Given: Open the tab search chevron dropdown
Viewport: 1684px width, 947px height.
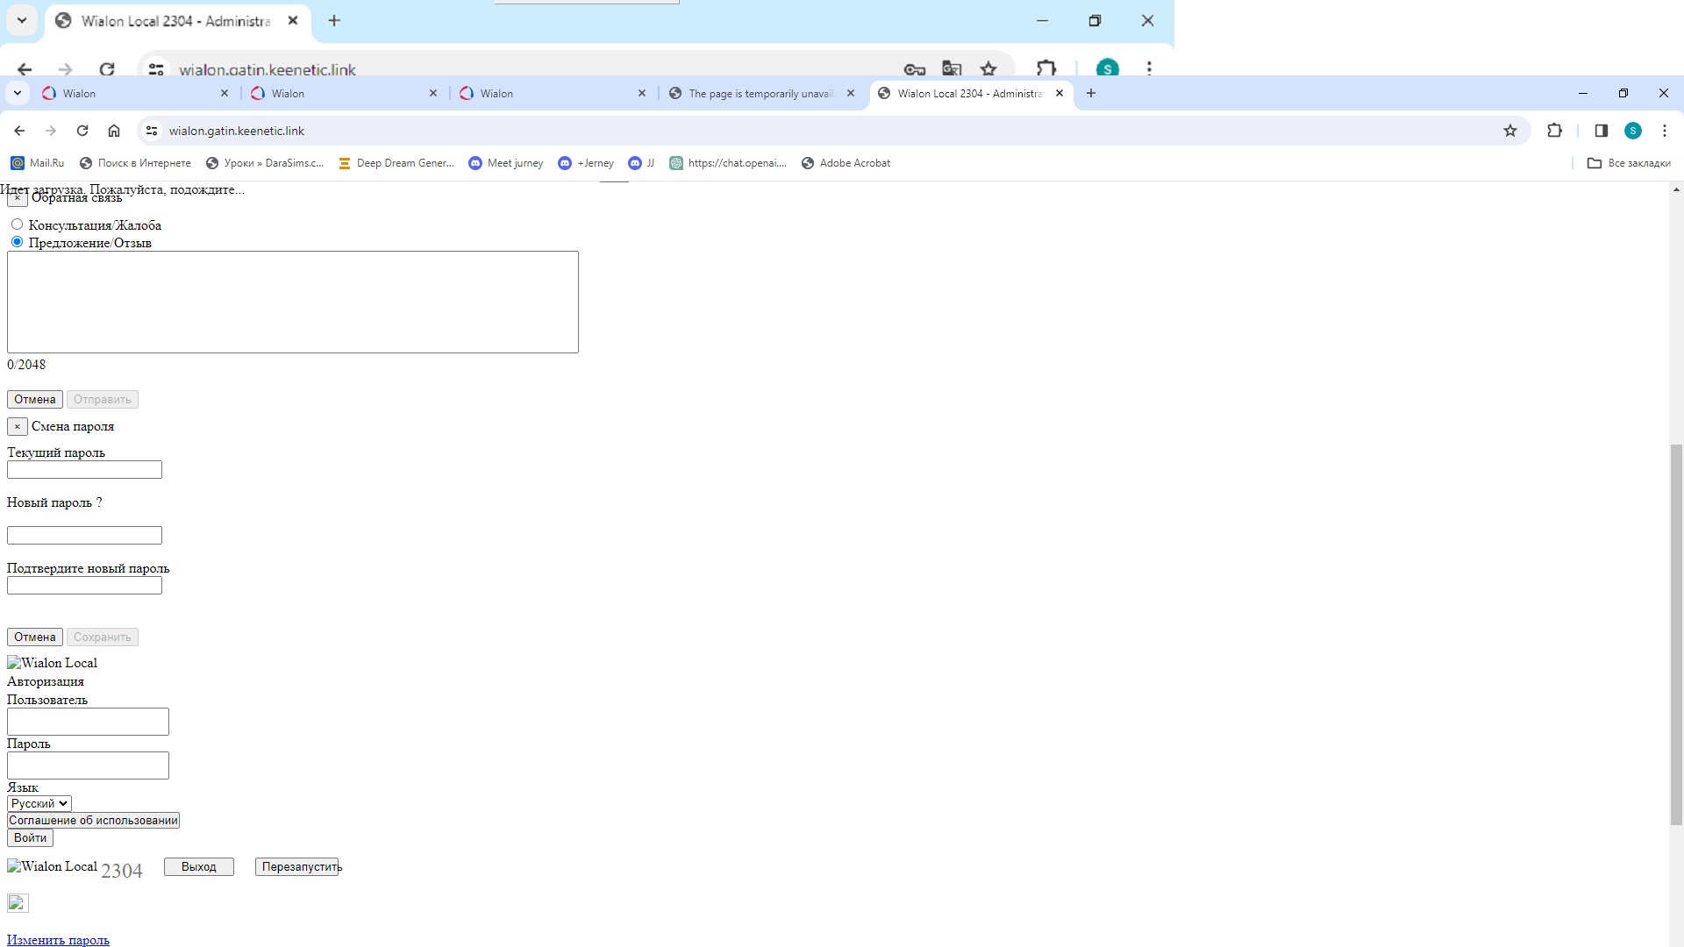Looking at the screenshot, I should 18,93.
